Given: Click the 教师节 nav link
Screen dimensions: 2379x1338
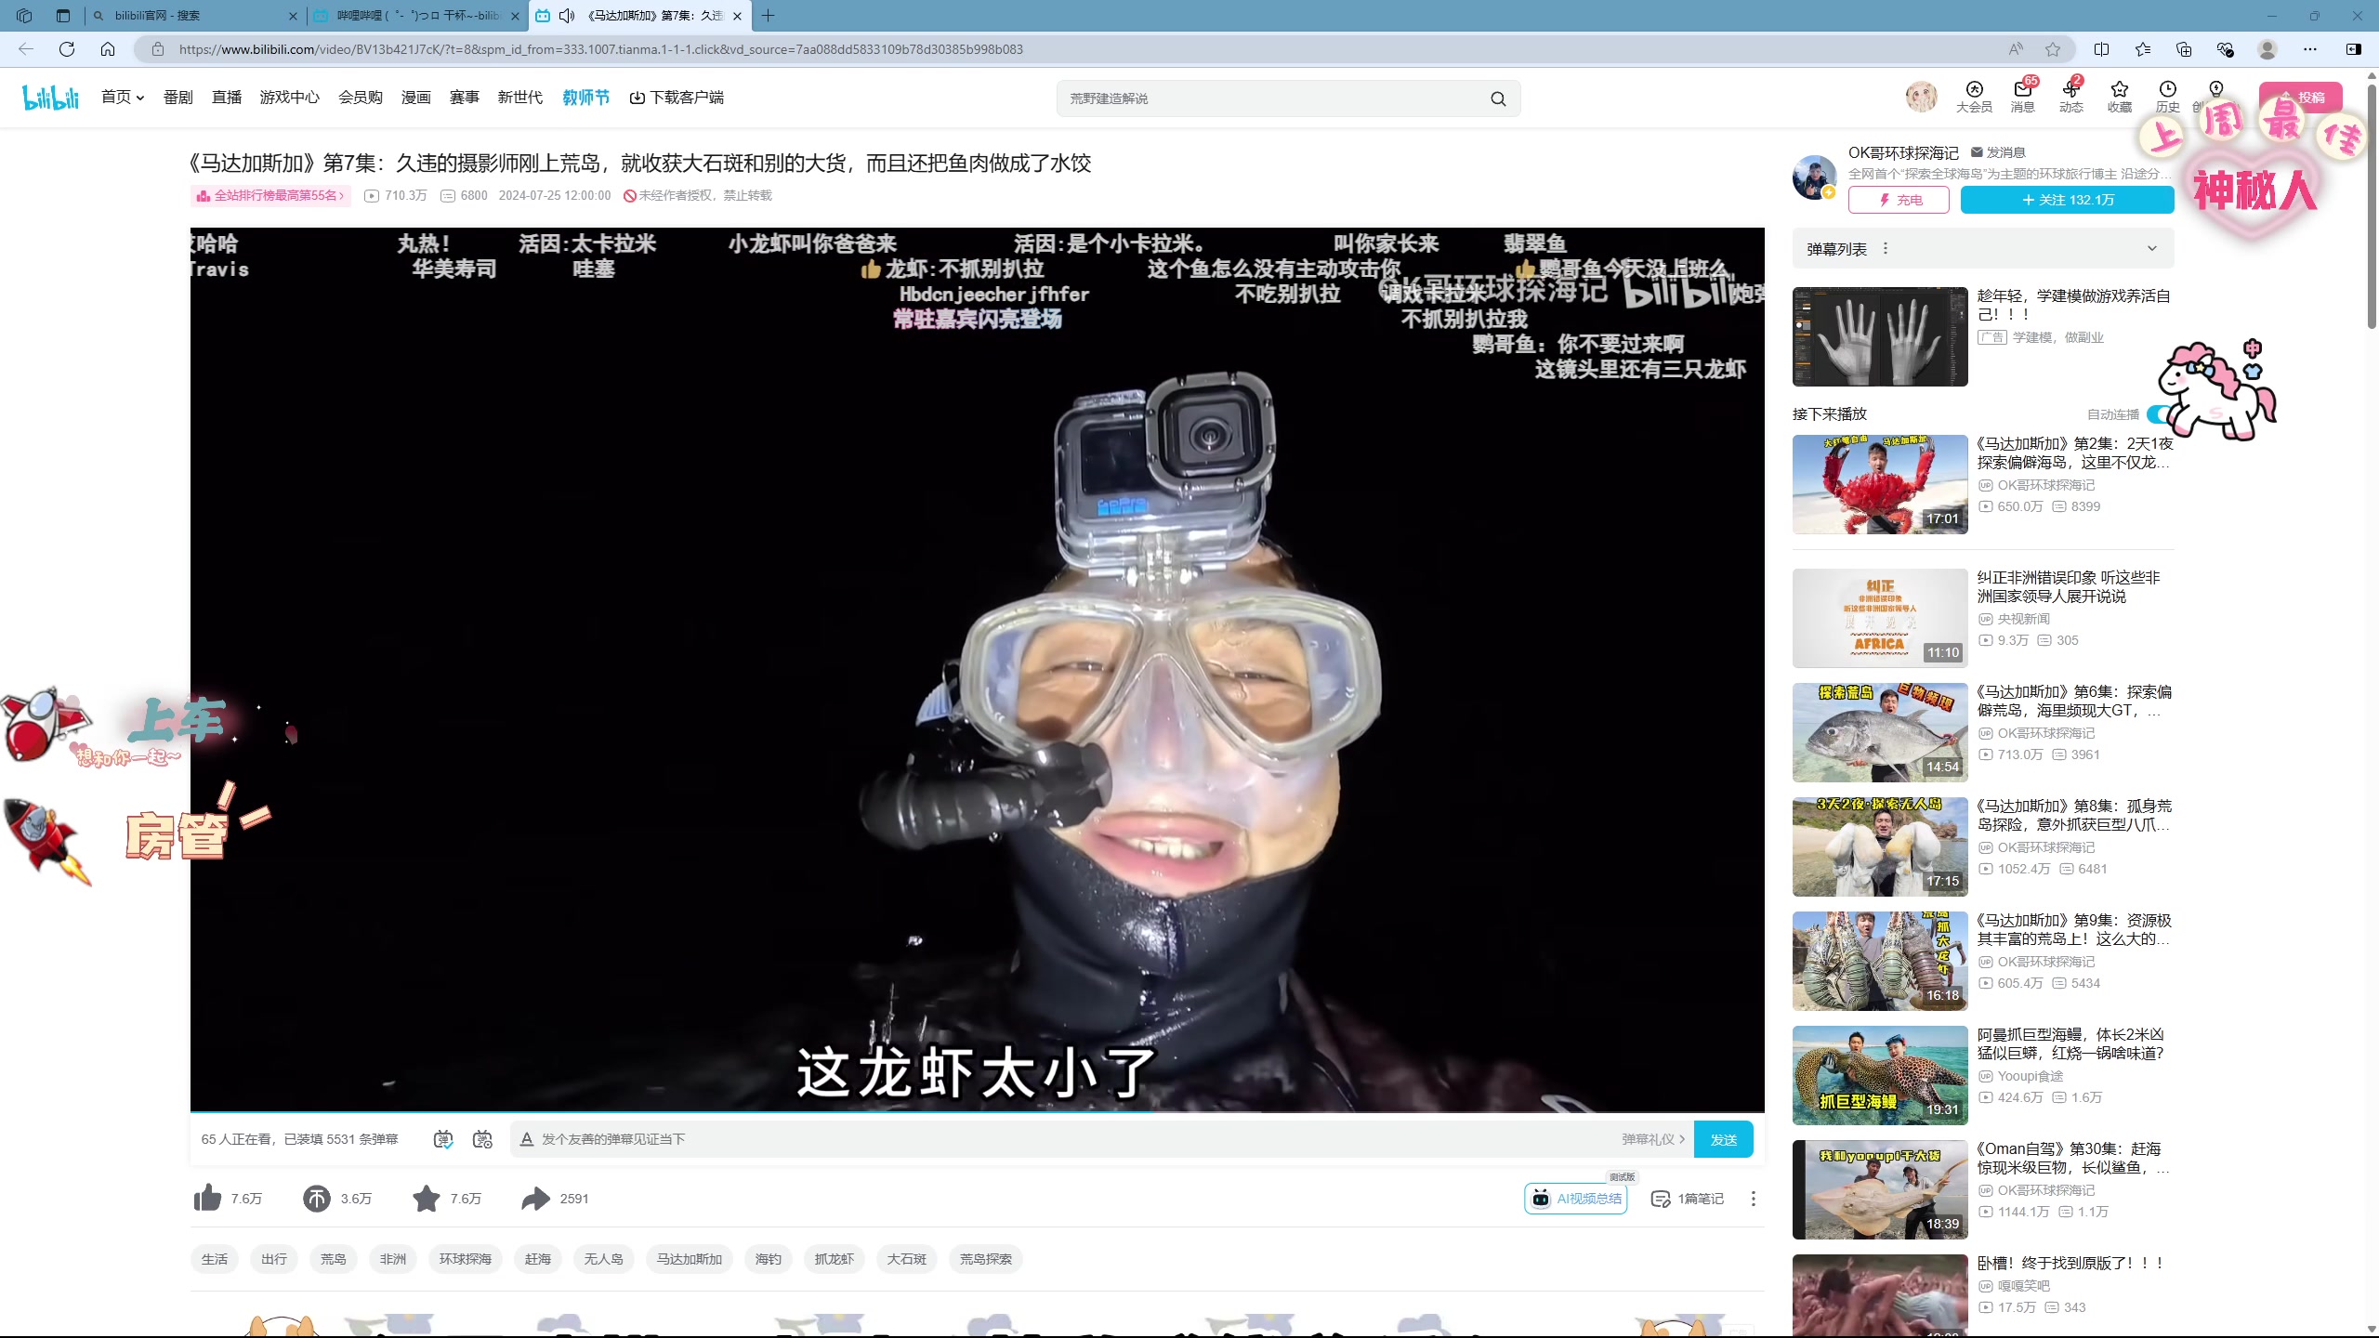Looking at the screenshot, I should click(x=585, y=98).
